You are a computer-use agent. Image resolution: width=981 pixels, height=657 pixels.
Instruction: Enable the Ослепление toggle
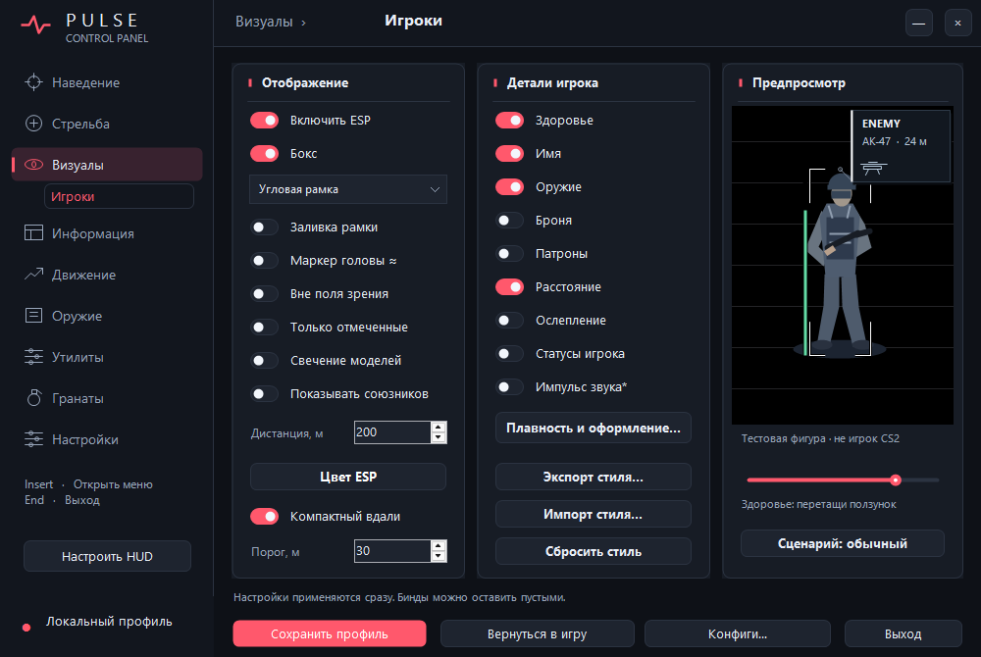509,320
